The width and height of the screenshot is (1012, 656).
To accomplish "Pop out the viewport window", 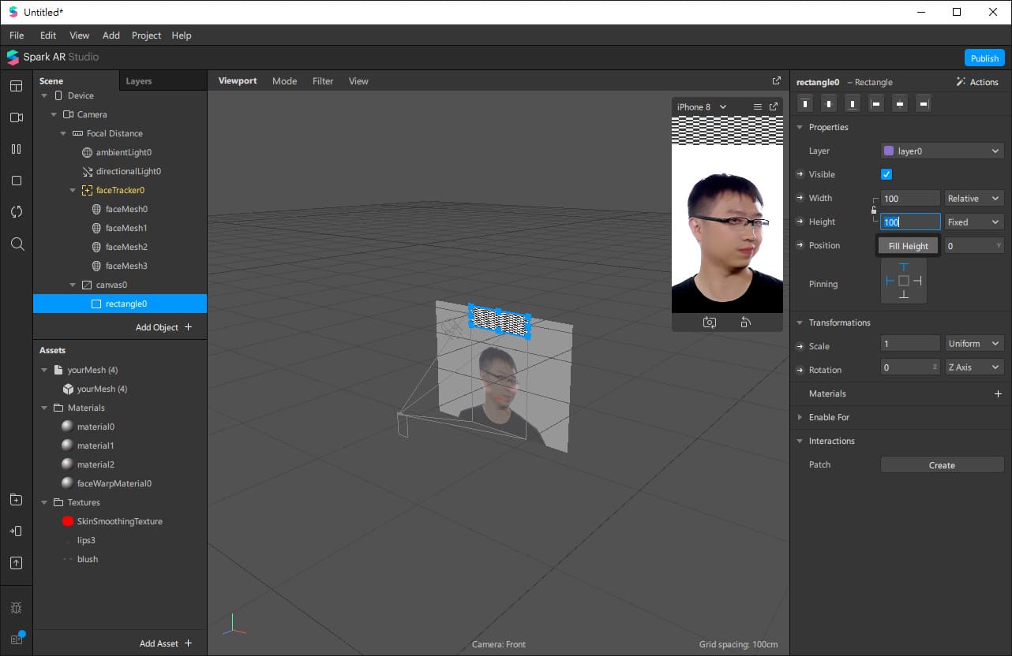I will click(776, 80).
